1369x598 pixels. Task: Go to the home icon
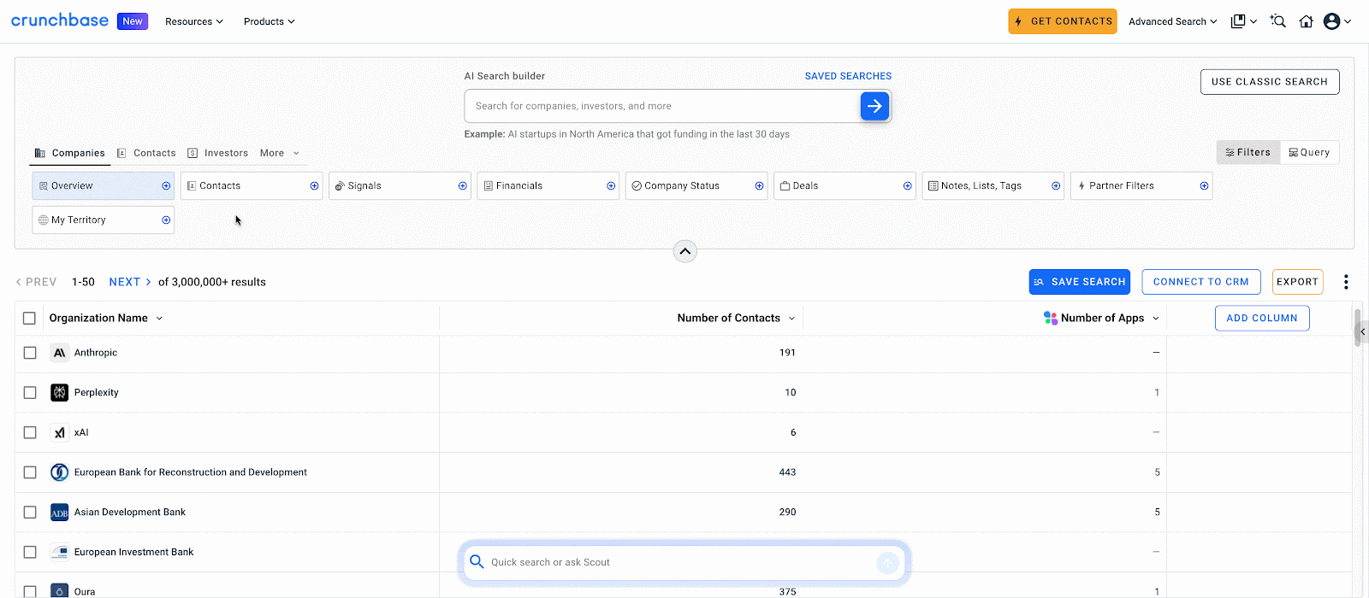coord(1306,21)
